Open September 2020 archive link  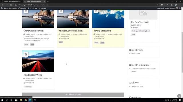click(137, 86)
